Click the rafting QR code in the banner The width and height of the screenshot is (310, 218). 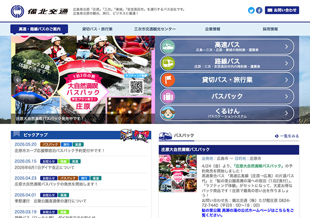tap(136, 87)
